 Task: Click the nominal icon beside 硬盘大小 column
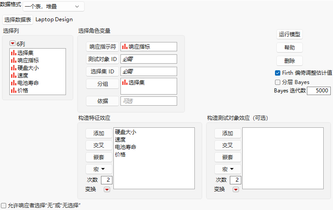(14, 68)
